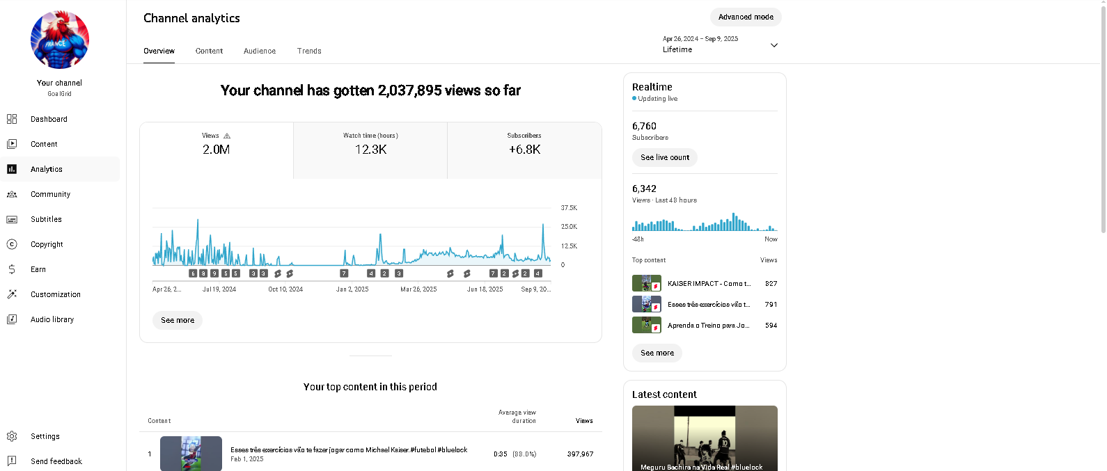Click the Advanced mode button
This screenshot has height=471, width=1107.
point(746,17)
